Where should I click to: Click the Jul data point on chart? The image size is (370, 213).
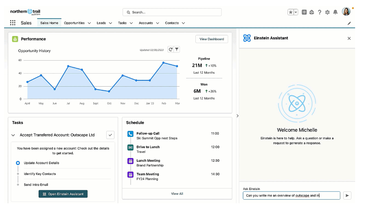tap(68, 66)
